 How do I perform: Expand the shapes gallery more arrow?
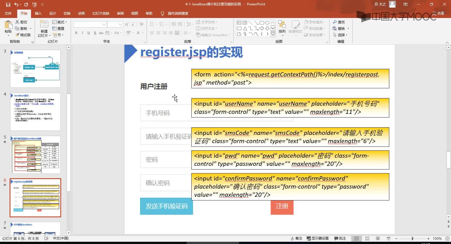point(273,34)
